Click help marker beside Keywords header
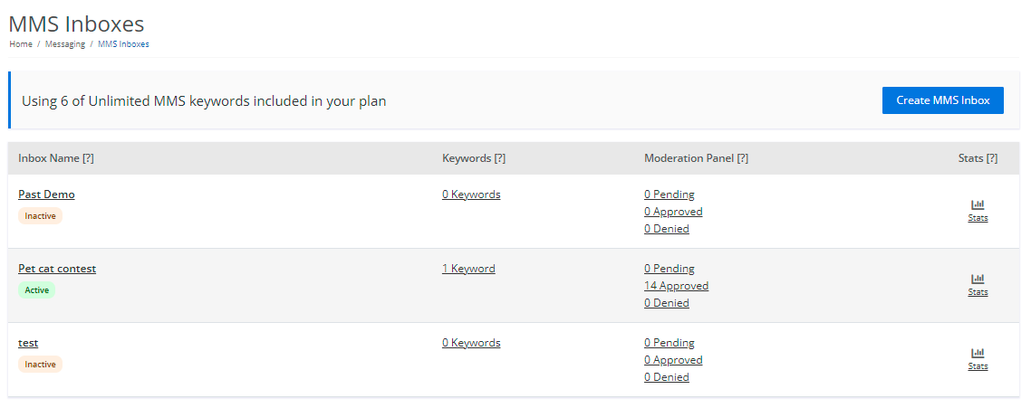 pyautogui.click(x=499, y=158)
